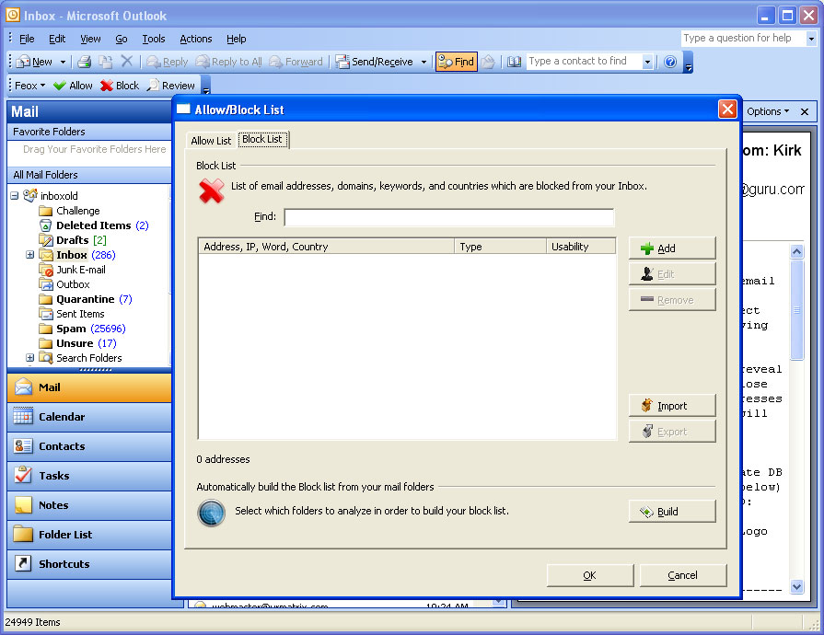
Task: Open the New item dropdown arrow
Action: [x=63, y=62]
